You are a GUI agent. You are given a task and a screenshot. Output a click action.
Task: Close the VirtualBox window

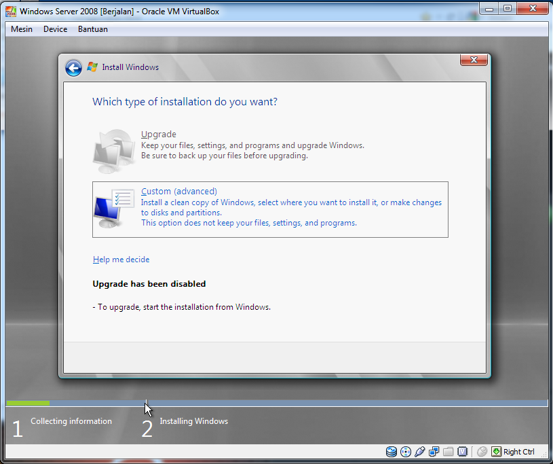click(x=533, y=8)
